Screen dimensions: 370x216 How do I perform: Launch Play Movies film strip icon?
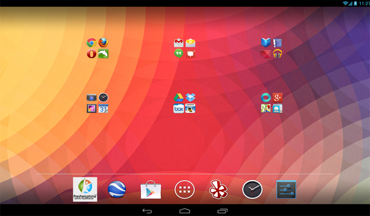[266, 54]
